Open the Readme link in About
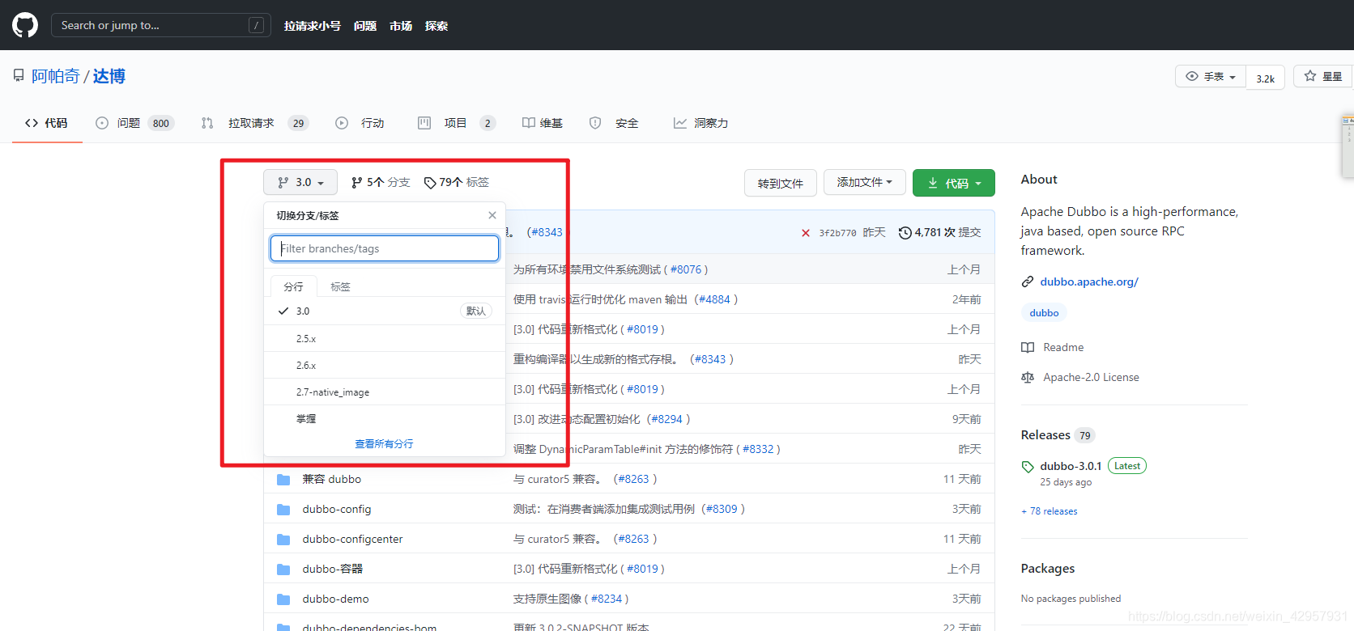Image resolution: width=1354 pixels, height=631 pixels. click(1062, 347)
